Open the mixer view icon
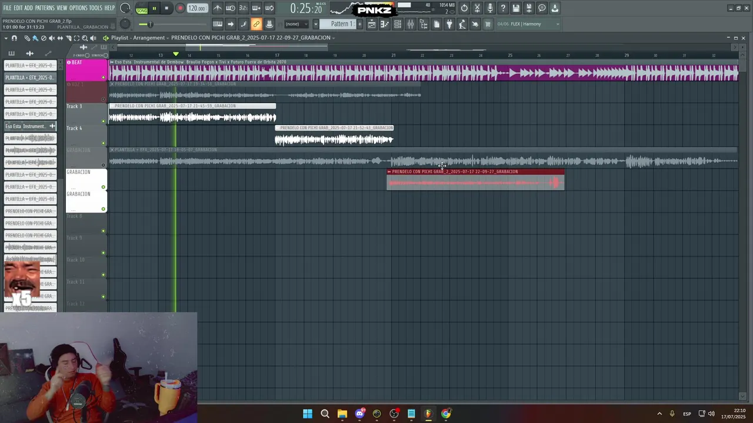The height and width of the screenshot is (423, 753). pyautogui.click(x=411, y=24)
